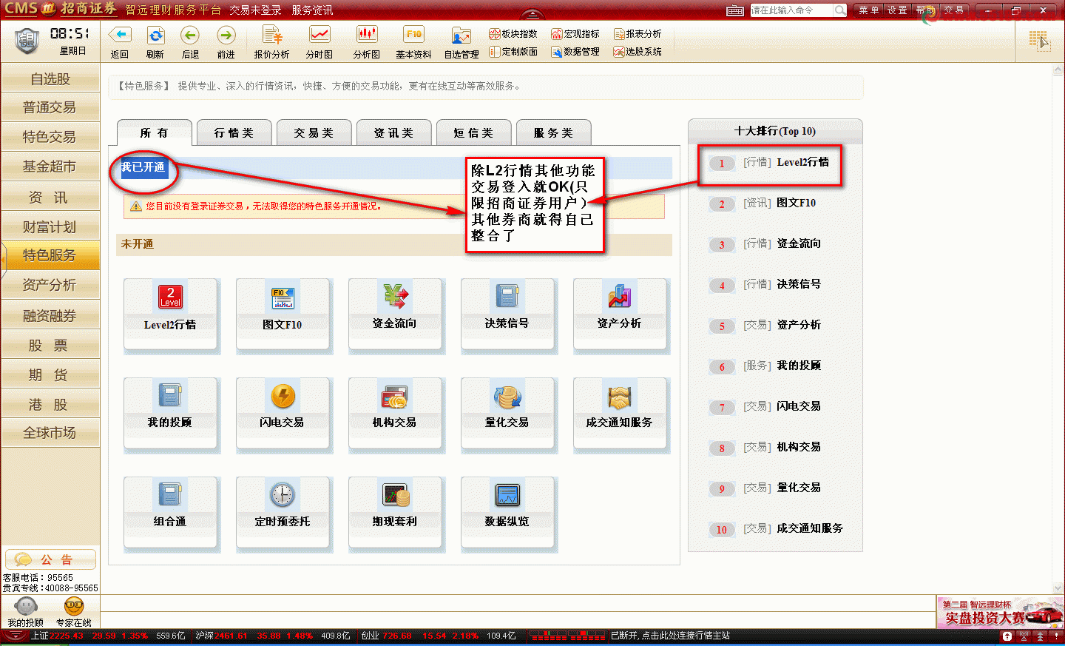Viewport: 1065px width, 646px height.
Task: Click the command input field
Action: point(791,10)
